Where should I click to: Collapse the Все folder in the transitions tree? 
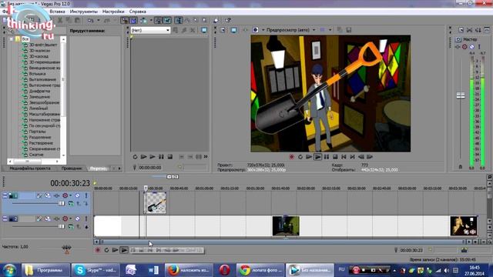[x=12, y=39]
